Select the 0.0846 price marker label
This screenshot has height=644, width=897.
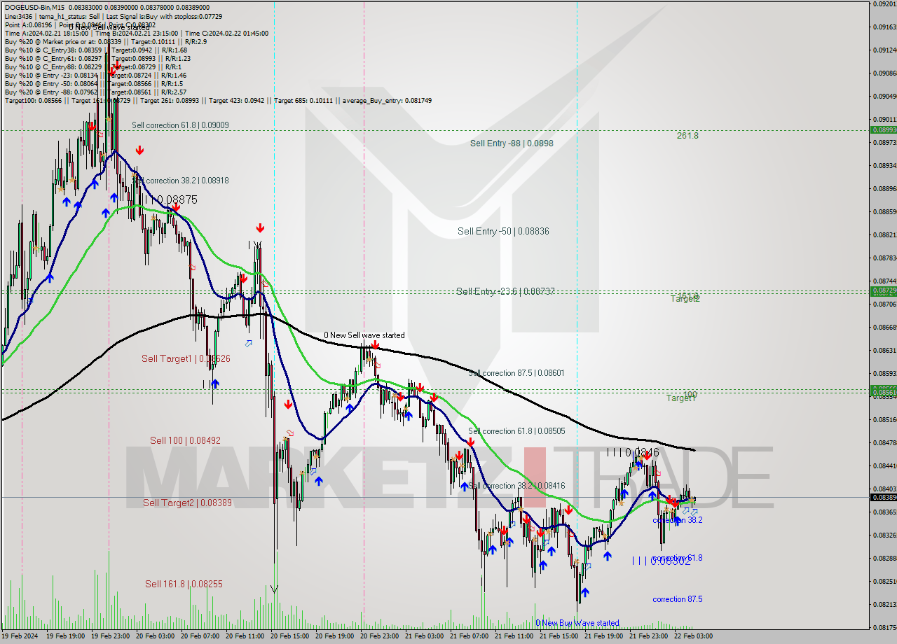click(x=633, y=452)
